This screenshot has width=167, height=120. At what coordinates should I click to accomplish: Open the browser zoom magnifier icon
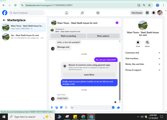tap(144, 5)
